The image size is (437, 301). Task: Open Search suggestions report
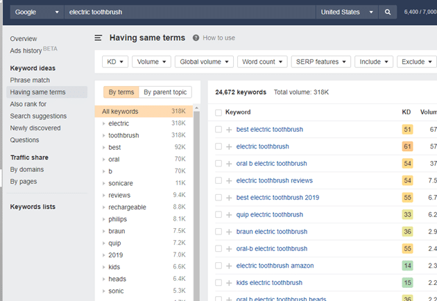tap(38, 116)
